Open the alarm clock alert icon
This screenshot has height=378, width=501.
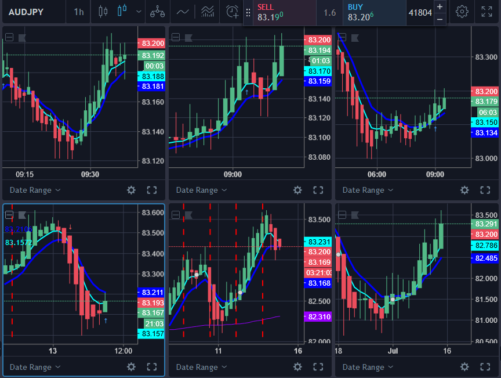[x=232, y=12]
